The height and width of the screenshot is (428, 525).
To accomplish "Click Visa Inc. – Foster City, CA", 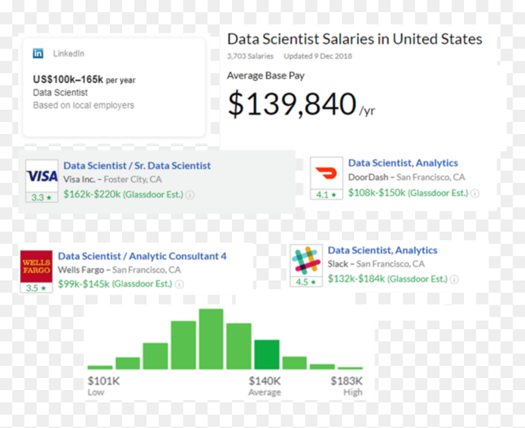I will coord(112,180).
